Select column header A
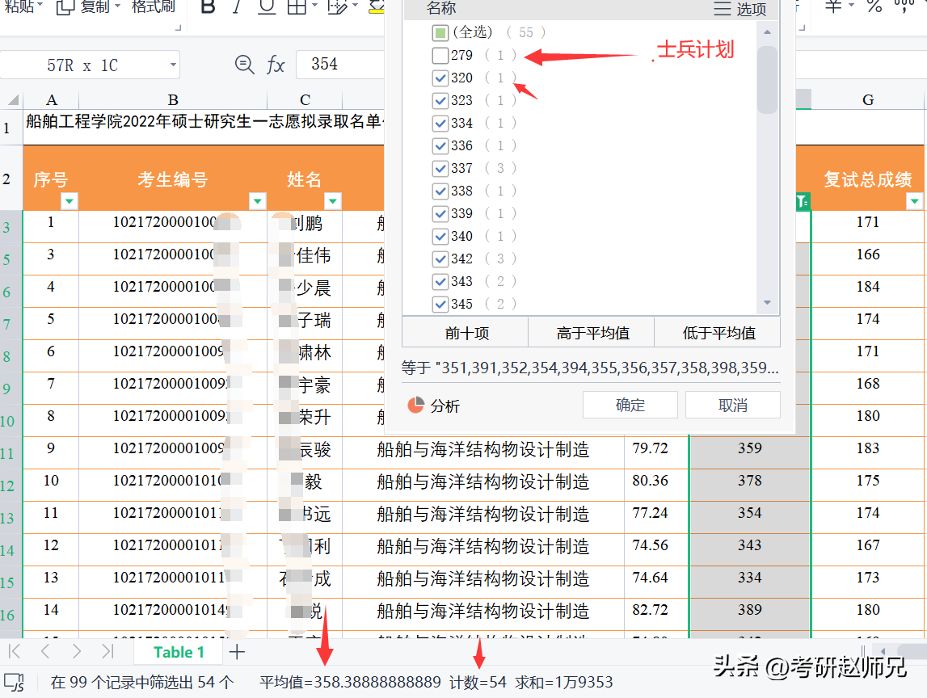 click(x=51, y=99)
